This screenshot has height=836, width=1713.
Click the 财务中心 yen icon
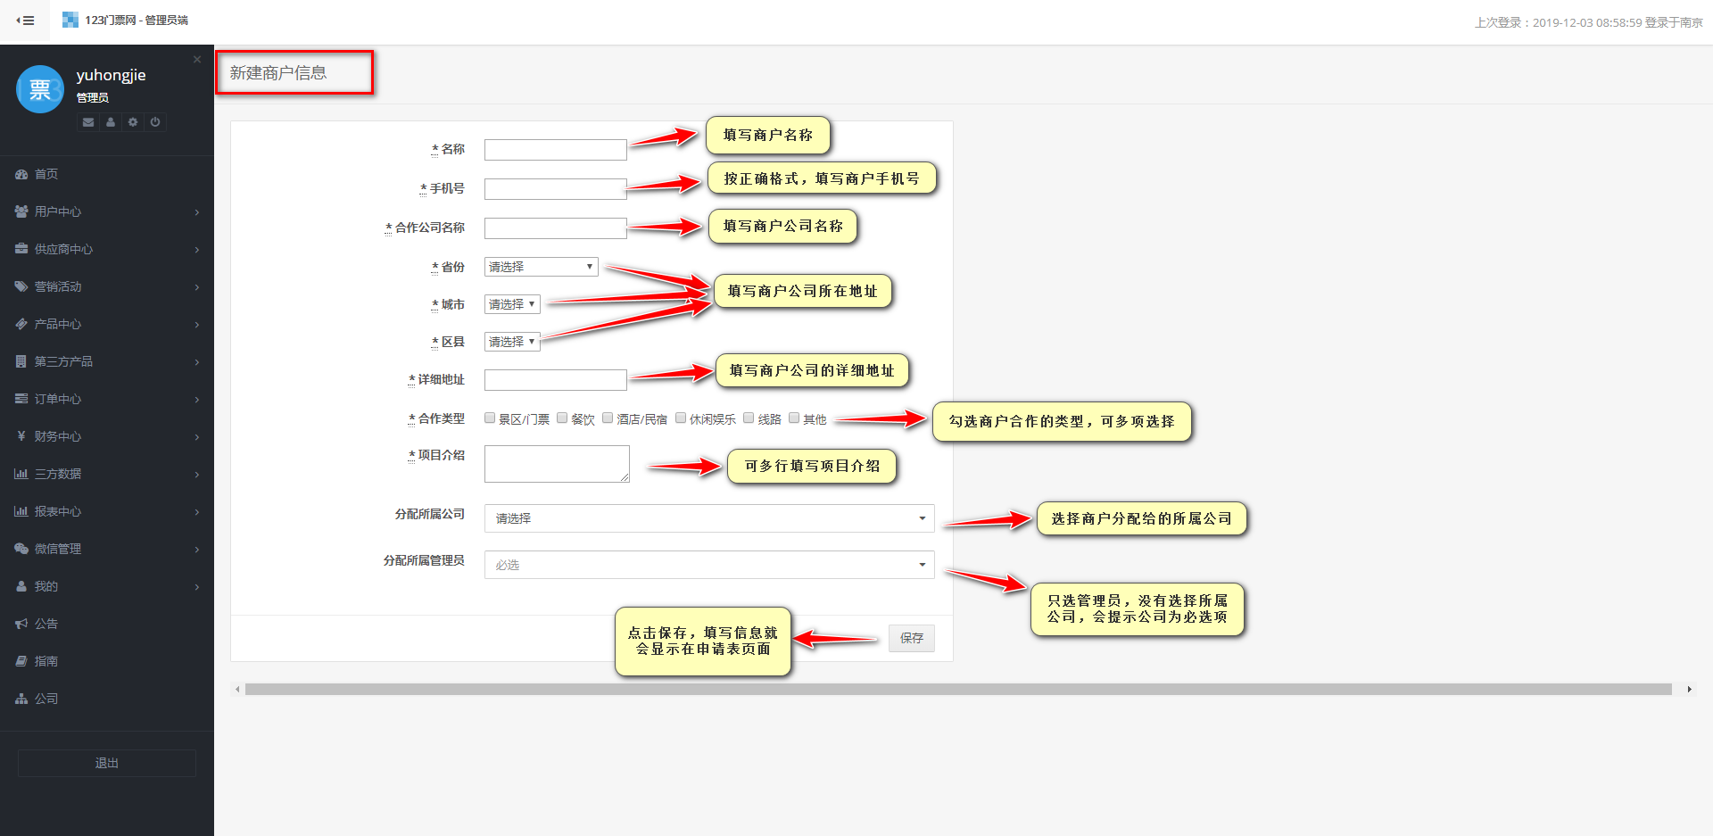click(21, 436)
